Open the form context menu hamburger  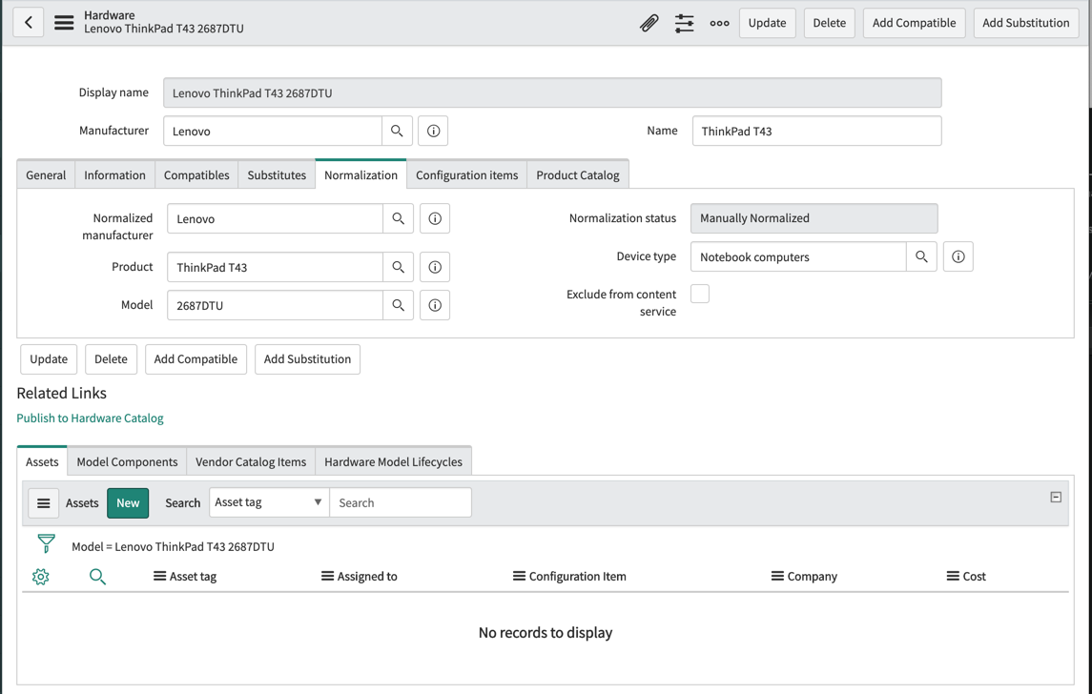tap(64, 22)
